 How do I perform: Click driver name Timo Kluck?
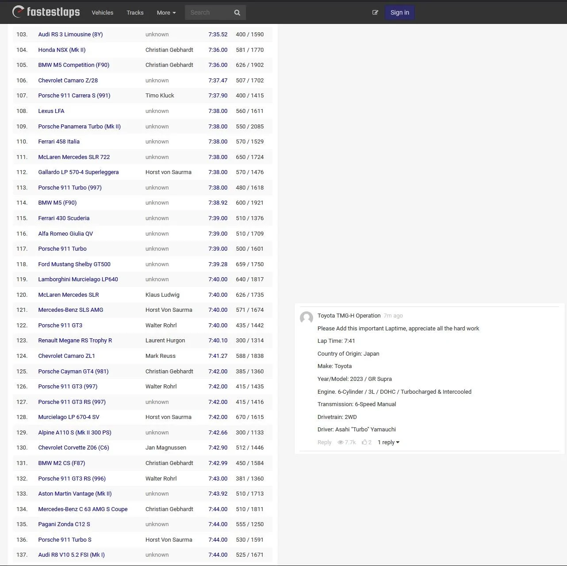pos(160,96)
